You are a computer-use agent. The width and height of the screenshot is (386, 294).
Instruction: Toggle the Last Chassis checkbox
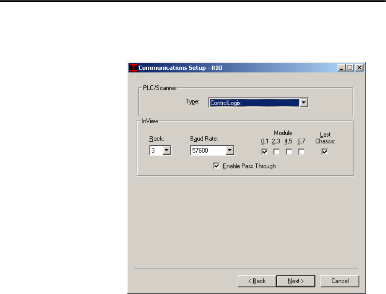point(325,152)
